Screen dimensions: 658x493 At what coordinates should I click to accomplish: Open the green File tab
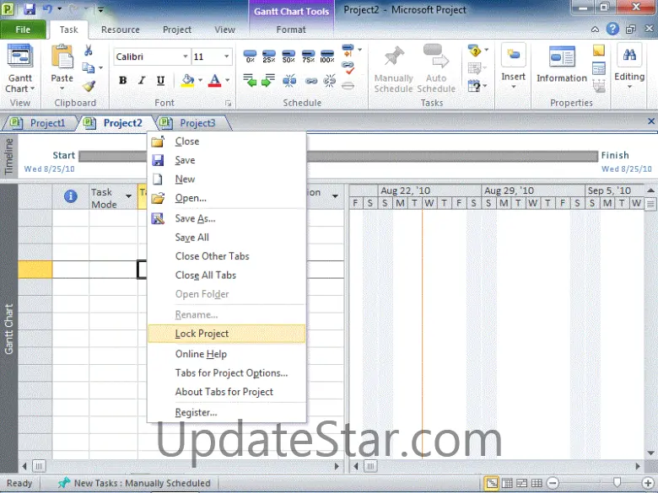tap(23, 29)
